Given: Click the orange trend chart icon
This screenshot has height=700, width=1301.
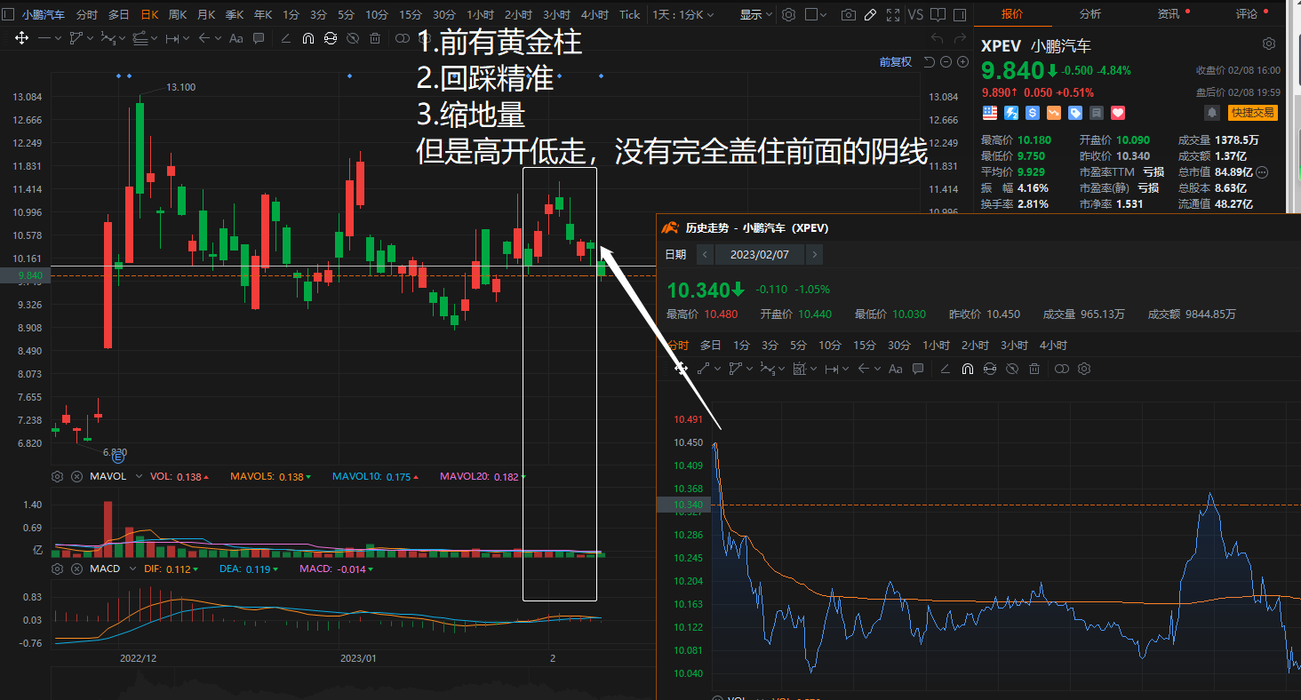Looking at the screenshot, I should (x=1053, y=113).
